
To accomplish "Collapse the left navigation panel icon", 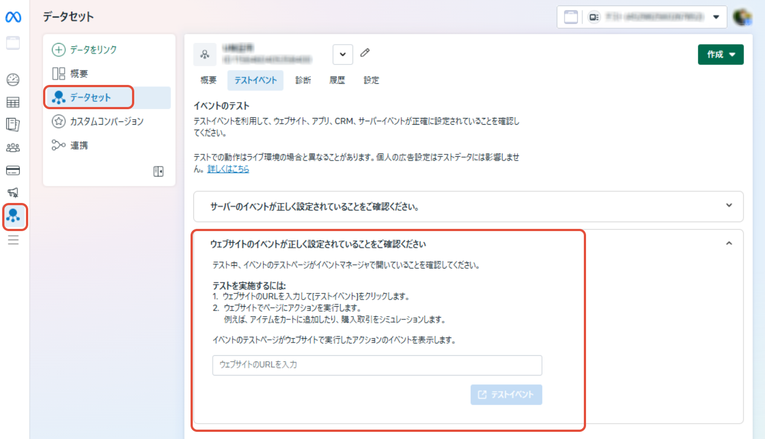I will (159, 172).
